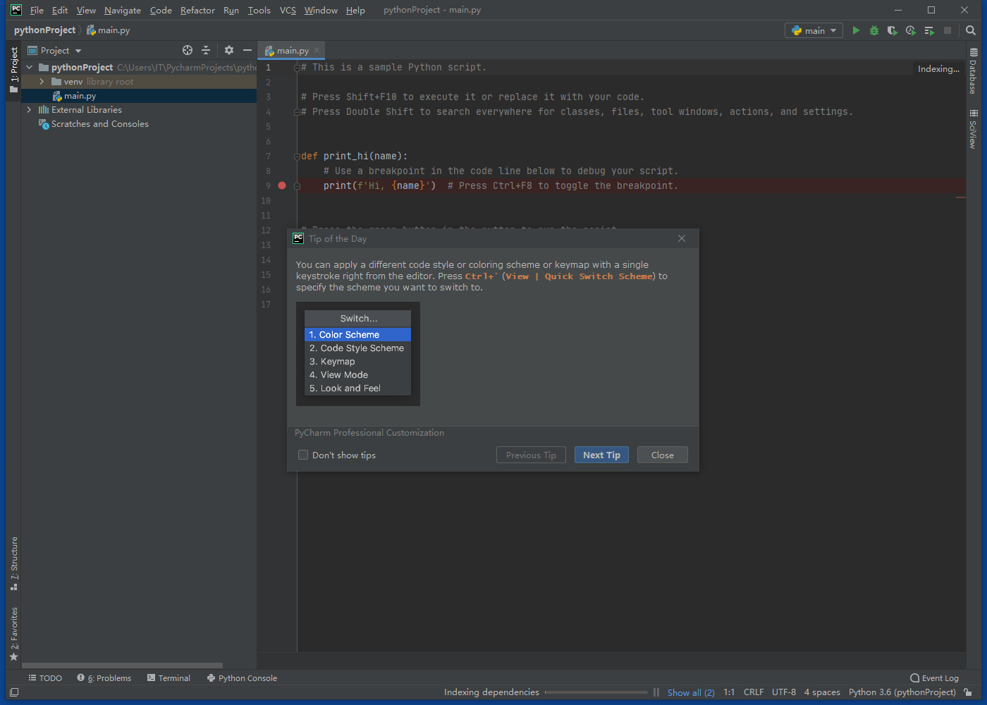Run main with coverage shield icon
The image size is (987, 705).
[x=892, y=30]
